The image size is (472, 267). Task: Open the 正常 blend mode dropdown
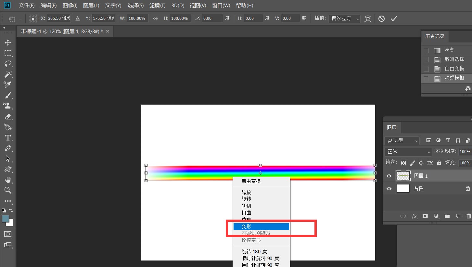tap(408, 152)
